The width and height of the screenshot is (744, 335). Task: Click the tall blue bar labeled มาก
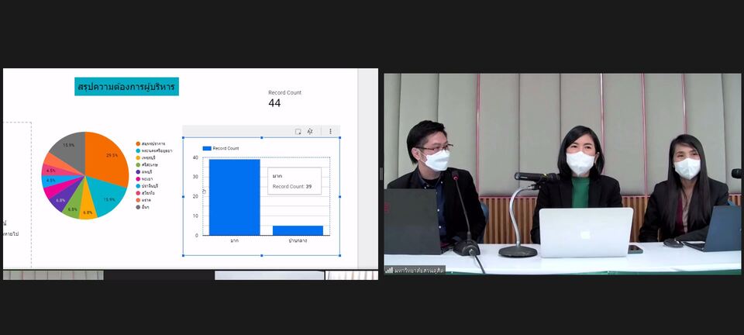234,198
